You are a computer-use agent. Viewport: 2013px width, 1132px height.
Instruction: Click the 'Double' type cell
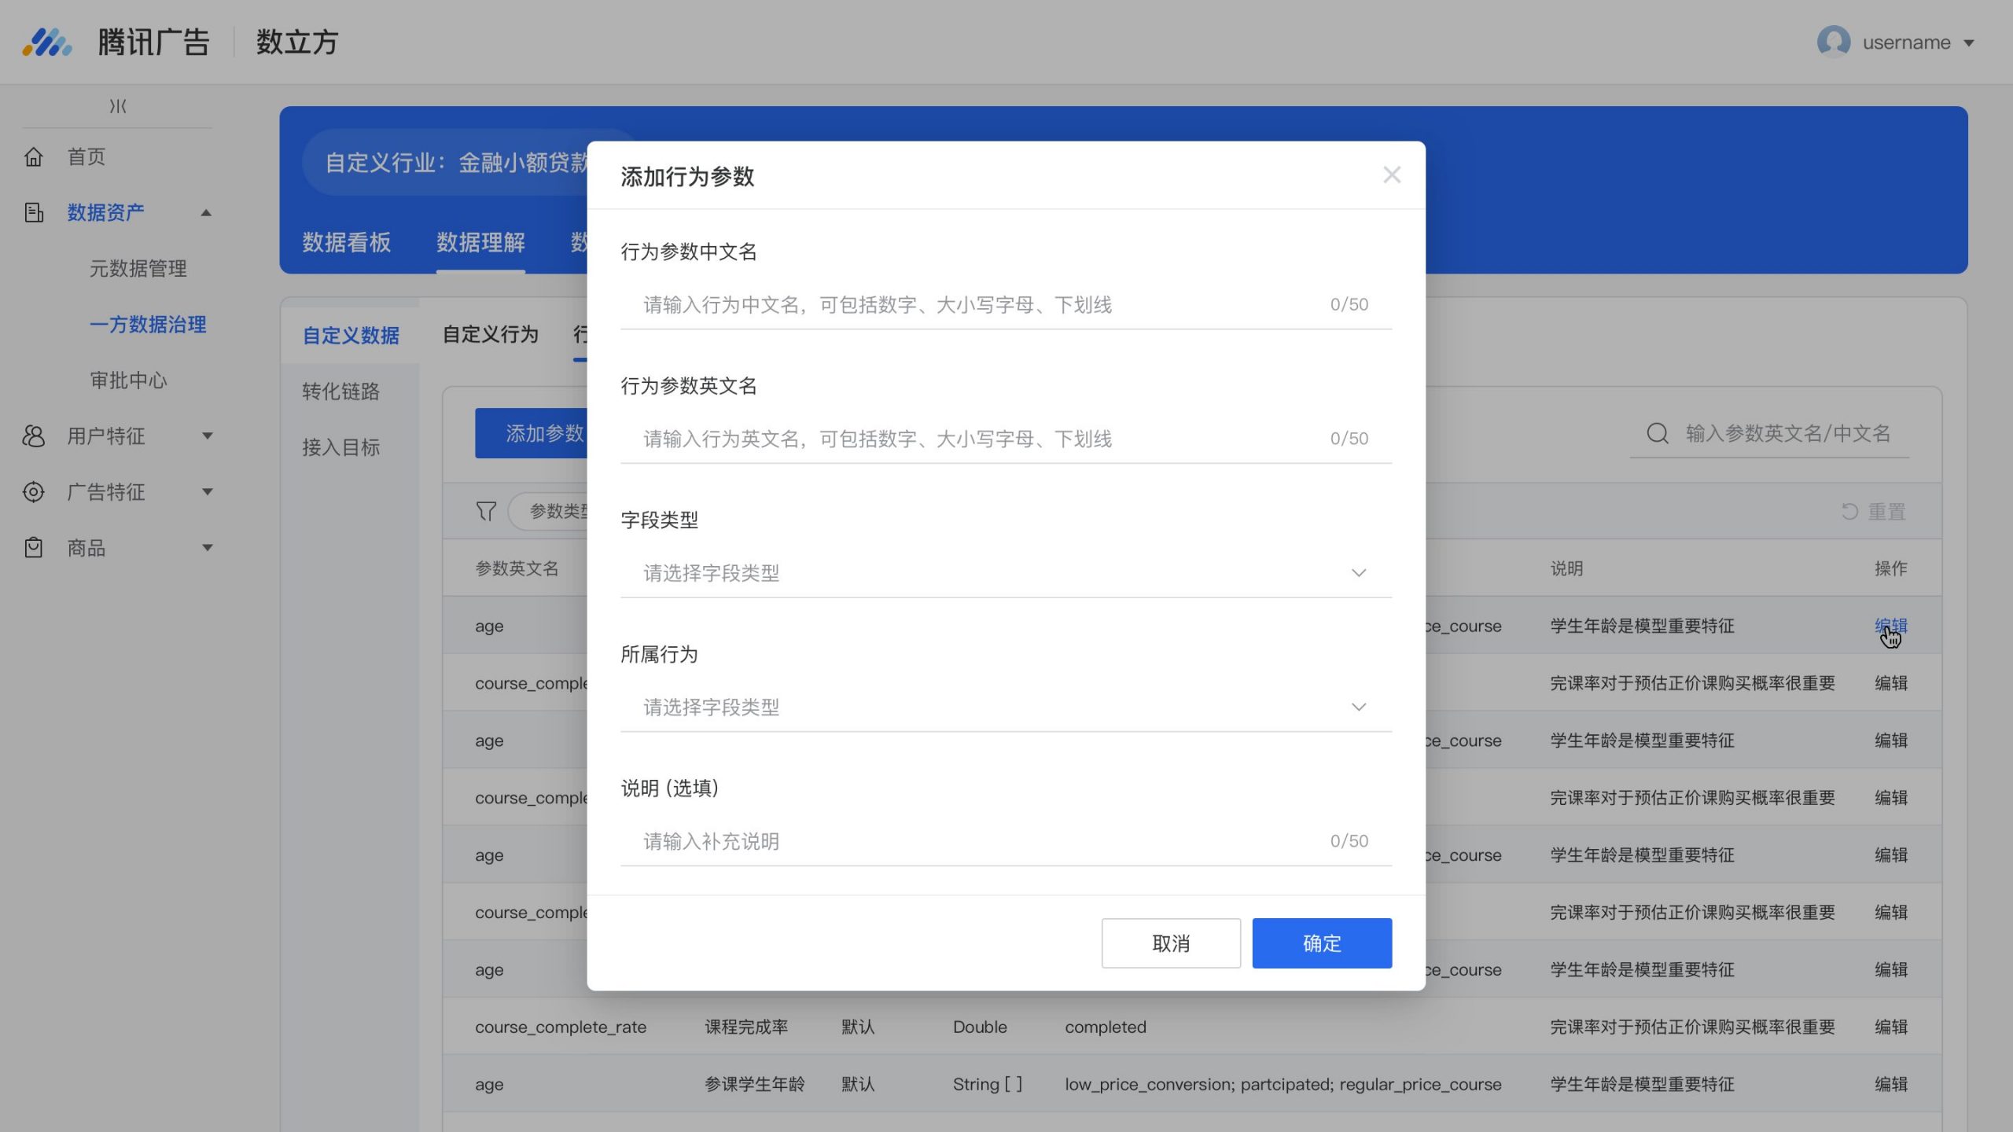click(x=980, y=1027)
